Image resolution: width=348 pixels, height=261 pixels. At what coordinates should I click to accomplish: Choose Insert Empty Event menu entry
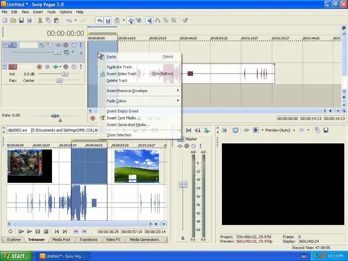[x=140, y=111]
